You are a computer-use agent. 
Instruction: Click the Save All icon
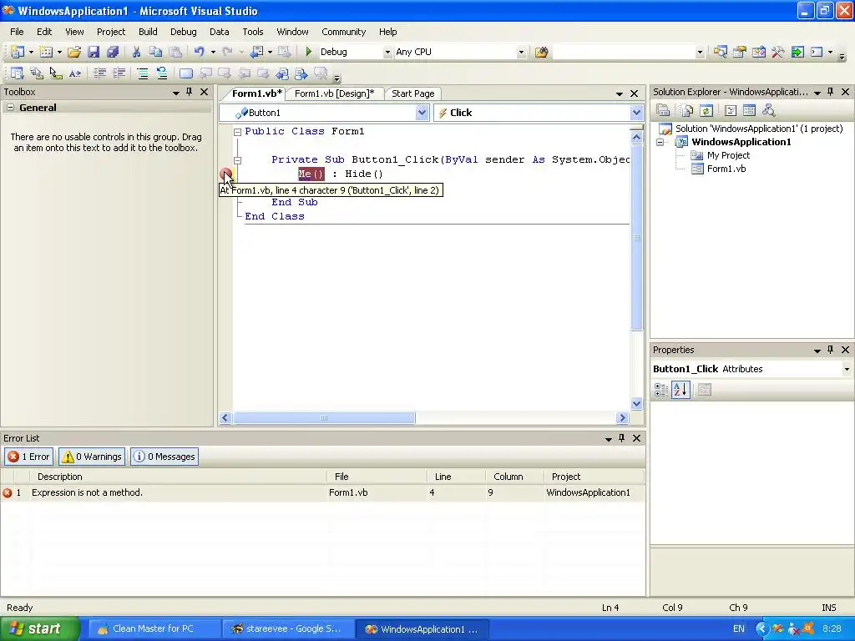[x=113, y=52]
